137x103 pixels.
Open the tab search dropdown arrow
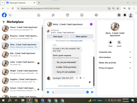(x=3, y=3)
